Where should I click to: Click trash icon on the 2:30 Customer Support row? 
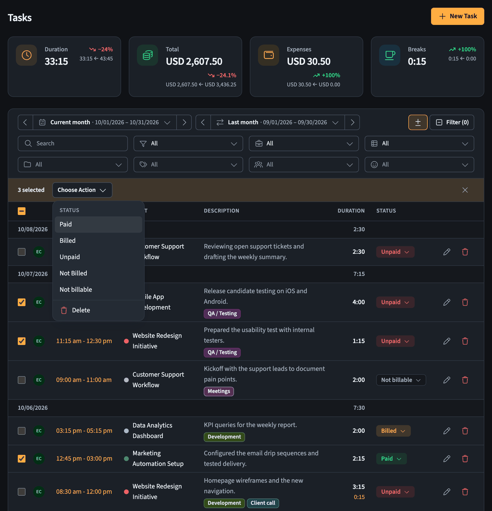coord(465,252)
